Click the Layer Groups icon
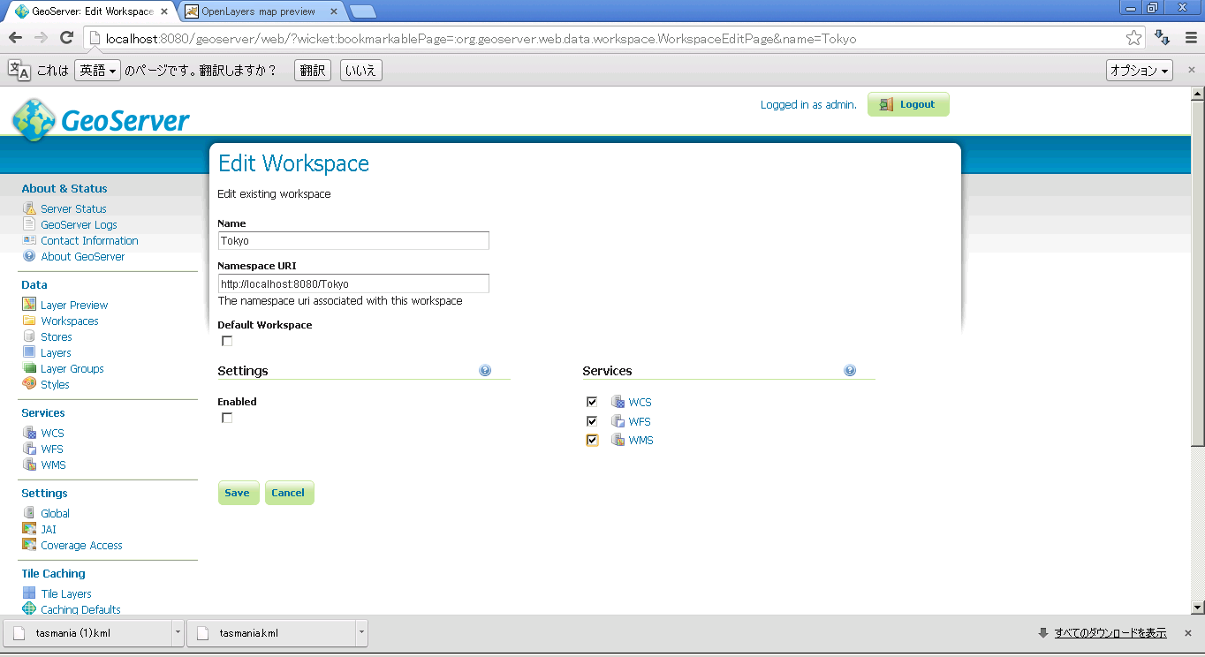 [29, 368]
